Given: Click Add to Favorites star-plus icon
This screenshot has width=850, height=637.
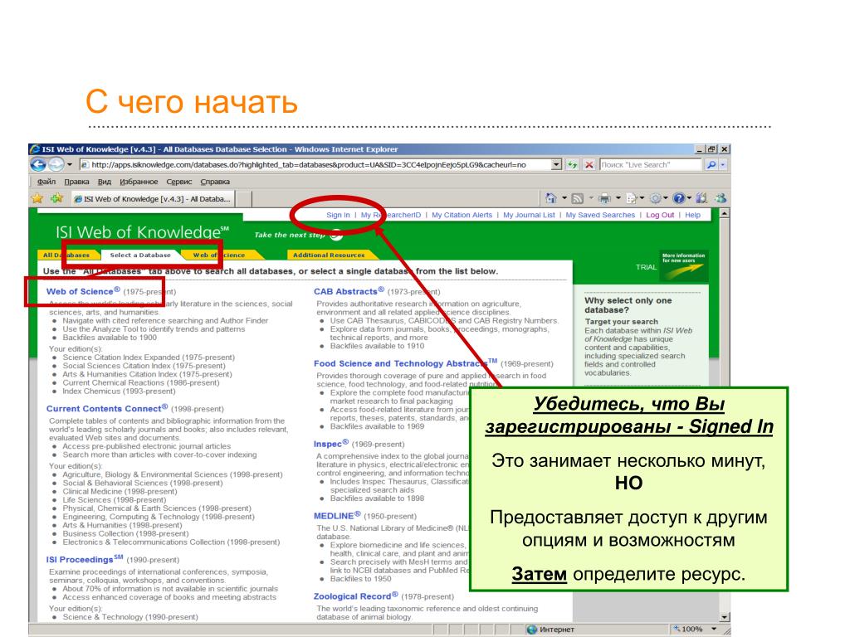Looking at the screenshot, I should [x=56, y=198].
